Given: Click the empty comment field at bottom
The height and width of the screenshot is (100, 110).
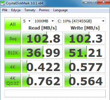Looking at the screenshot, I should 55,93.
